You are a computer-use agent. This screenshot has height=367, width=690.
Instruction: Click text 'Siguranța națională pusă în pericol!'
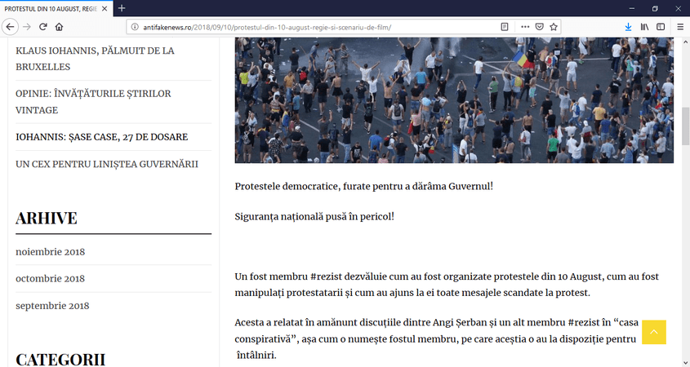coord(314,216)
